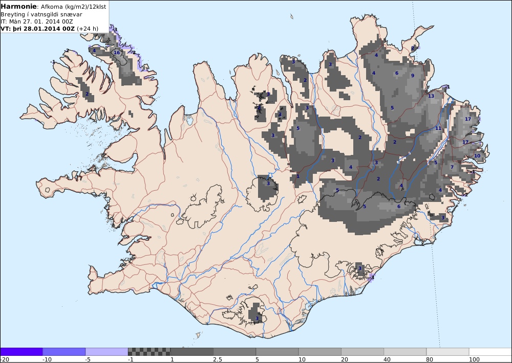Click the checkered legend swatch for -1 to 1

(149, 352)
